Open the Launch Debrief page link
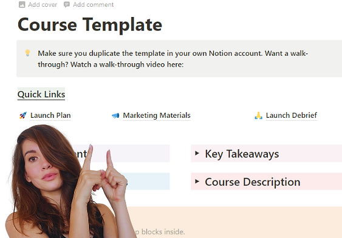 coord(291,115)
